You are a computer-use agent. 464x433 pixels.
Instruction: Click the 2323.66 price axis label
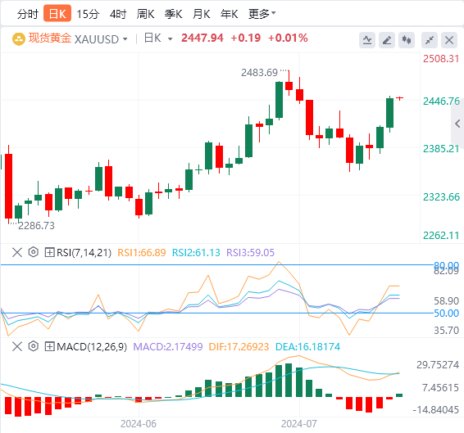(441, 196)
